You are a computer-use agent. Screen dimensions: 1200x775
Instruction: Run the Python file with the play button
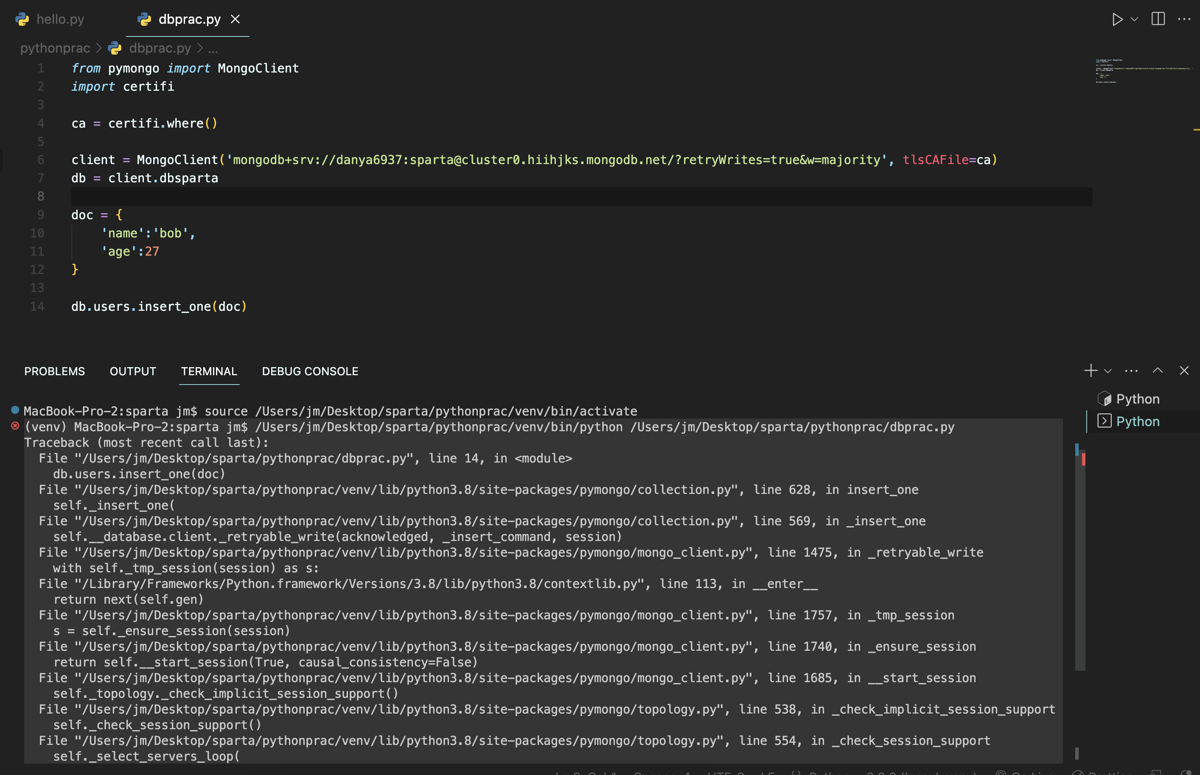click(1117, 20)
